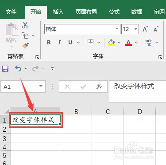
Task: Click the fx insert function button
Action: [99, 86]
